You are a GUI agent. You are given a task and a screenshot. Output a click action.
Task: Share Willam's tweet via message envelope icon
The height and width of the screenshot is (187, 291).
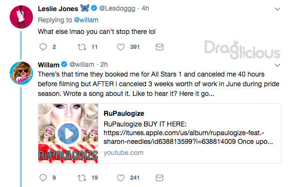[x=160, y=178]
